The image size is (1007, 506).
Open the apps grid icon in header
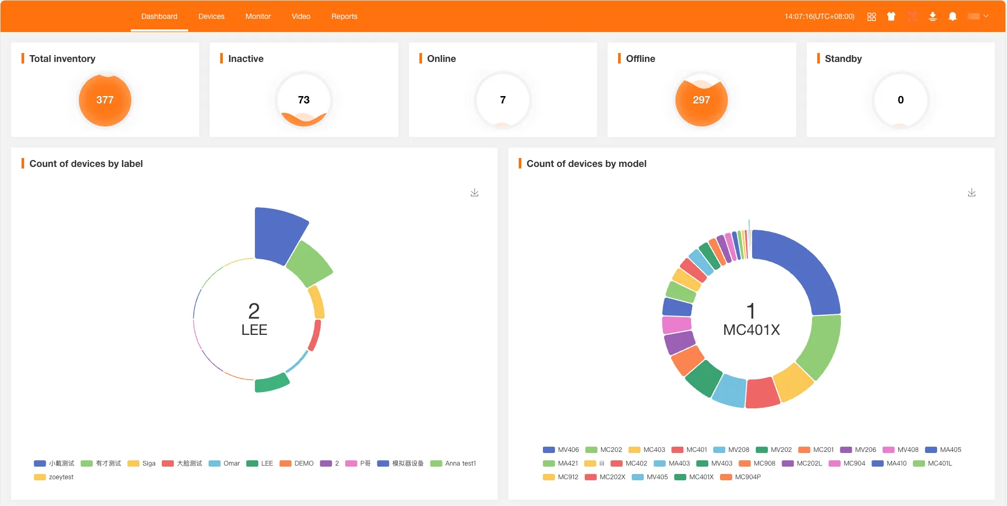click(871, 17)
